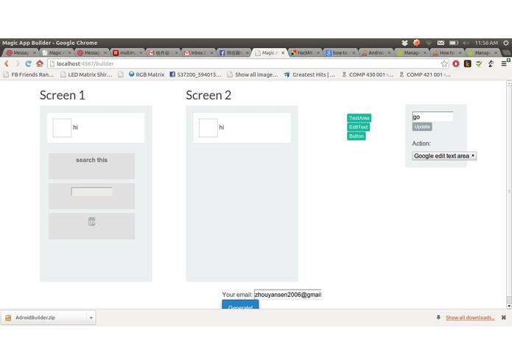Click the green checkmark extension icon
512x364 pixels.
[x=479, y=63]
